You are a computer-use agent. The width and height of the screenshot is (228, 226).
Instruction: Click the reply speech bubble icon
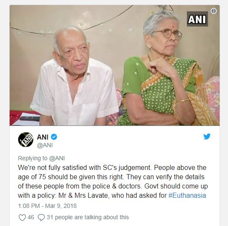click(x=41, y=218)
